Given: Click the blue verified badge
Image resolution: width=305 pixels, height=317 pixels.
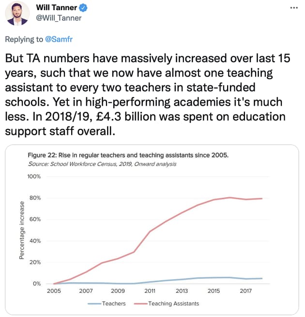Looking at the screenshot, I should pyautogui.click(x=83, y=8).
